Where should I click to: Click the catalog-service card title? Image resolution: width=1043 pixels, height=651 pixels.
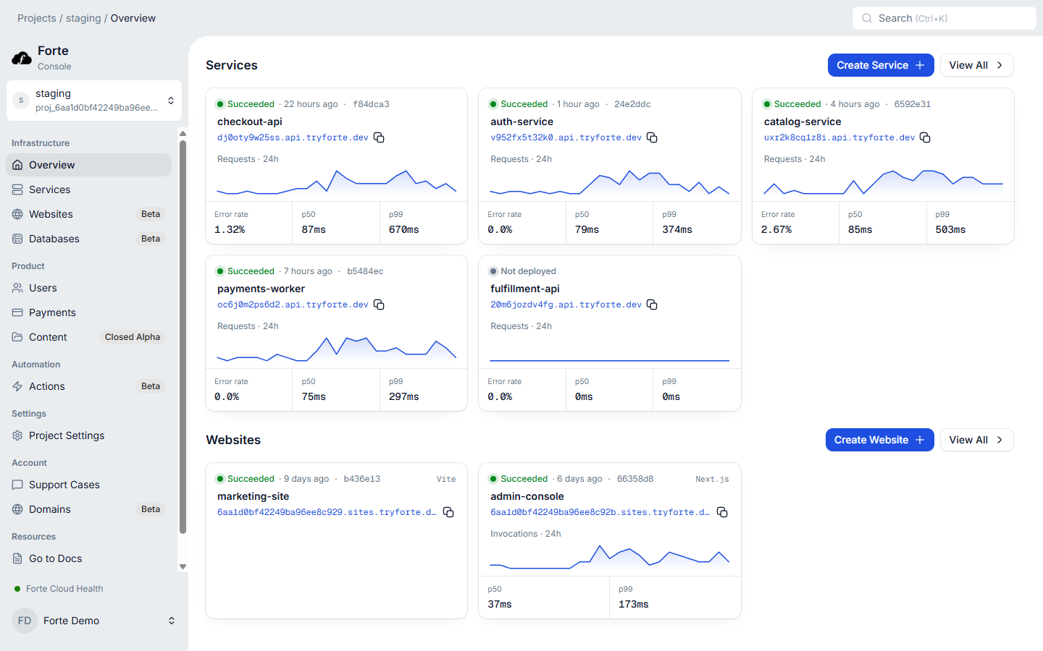tap(803, 122)
